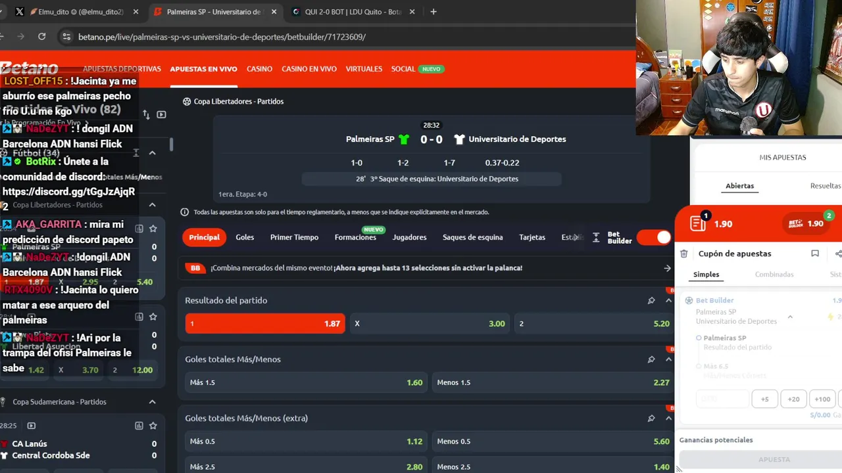Open stats for CA Lanús match
Viewport: 842px width, 473px height.
pyautogui.click(x=139, y=426)
